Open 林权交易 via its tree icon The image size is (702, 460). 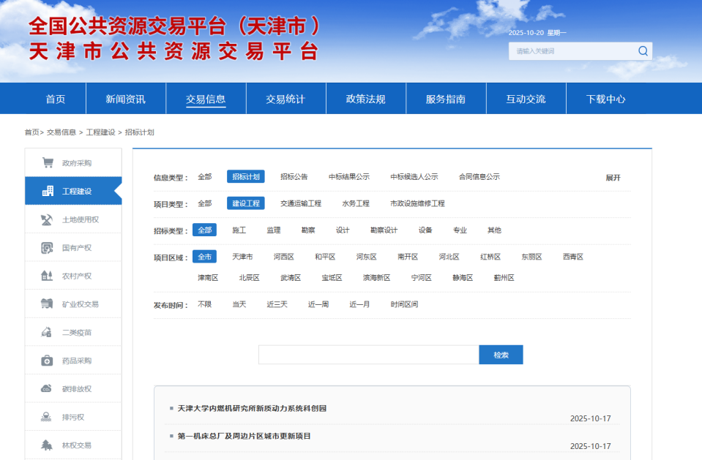(45, 445)
